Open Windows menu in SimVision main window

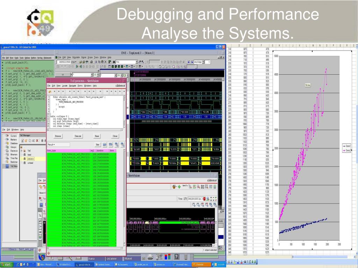15,130
